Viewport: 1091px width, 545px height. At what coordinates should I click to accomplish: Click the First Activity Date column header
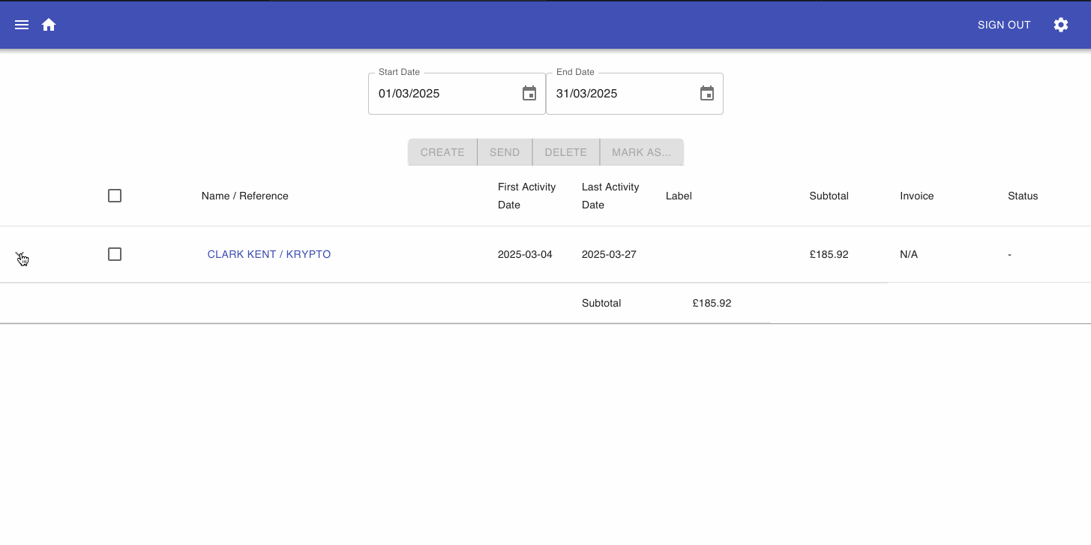[x=526, y=196]
